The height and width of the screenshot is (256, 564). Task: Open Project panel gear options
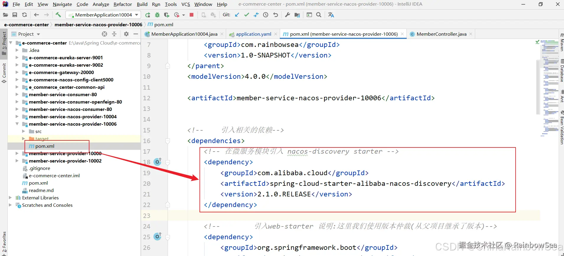tap(126, 34)
